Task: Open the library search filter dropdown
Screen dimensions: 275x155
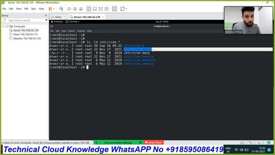Action: 46,20
